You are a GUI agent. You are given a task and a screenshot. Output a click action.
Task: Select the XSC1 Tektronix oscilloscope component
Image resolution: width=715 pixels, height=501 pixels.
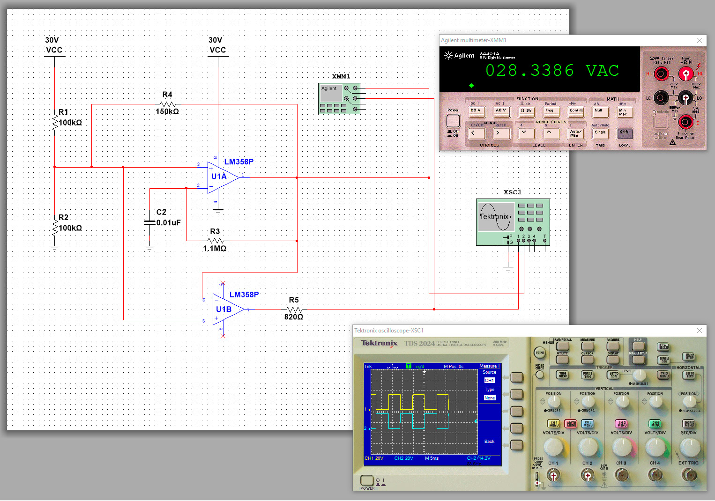(x=513, y=222)
